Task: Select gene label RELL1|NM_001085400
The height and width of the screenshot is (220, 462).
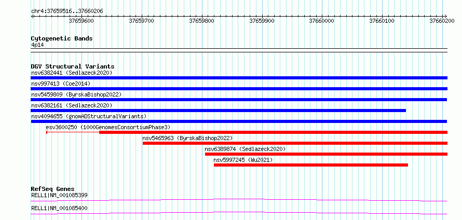Action: 59,208
